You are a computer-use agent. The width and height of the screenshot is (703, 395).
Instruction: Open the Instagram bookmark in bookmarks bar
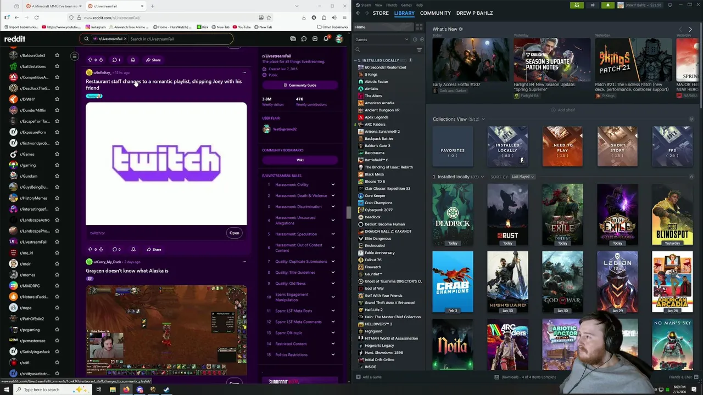coord(96,27)
